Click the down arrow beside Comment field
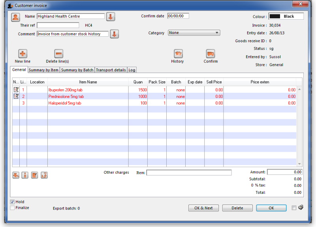 (x=114, y=34)
